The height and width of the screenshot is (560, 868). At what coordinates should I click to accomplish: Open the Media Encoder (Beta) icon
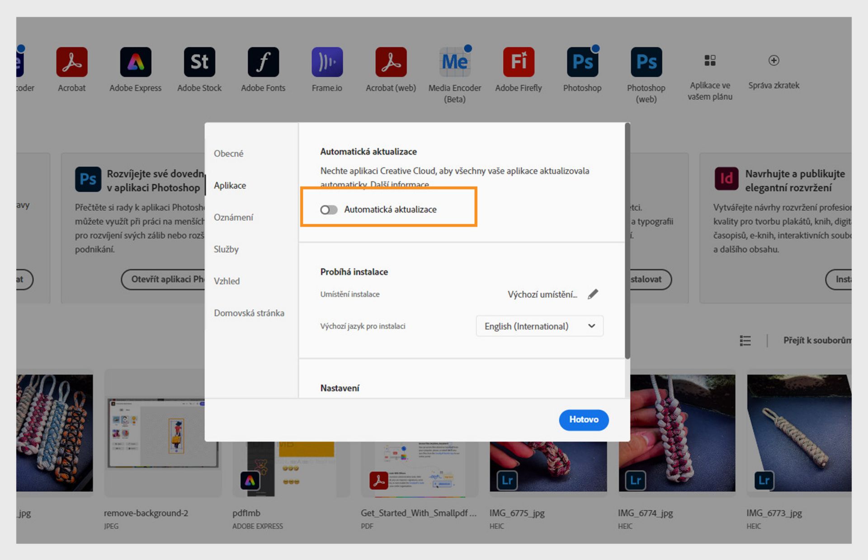454,62
